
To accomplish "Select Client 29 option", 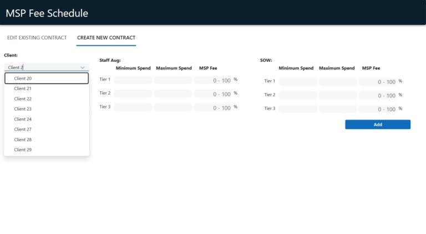I will click(47, 150).
